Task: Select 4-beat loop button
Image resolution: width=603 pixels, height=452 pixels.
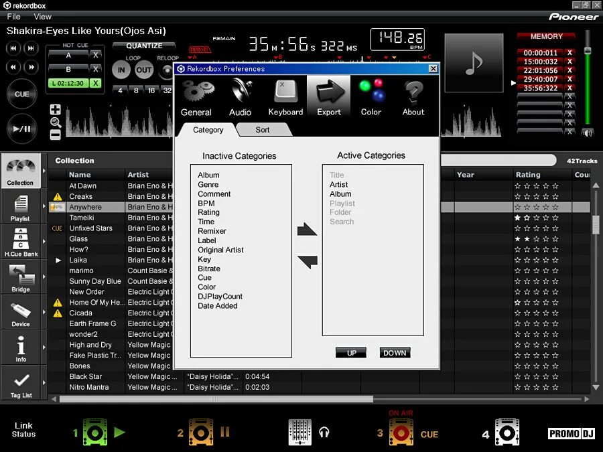Action: coord(121,90)
